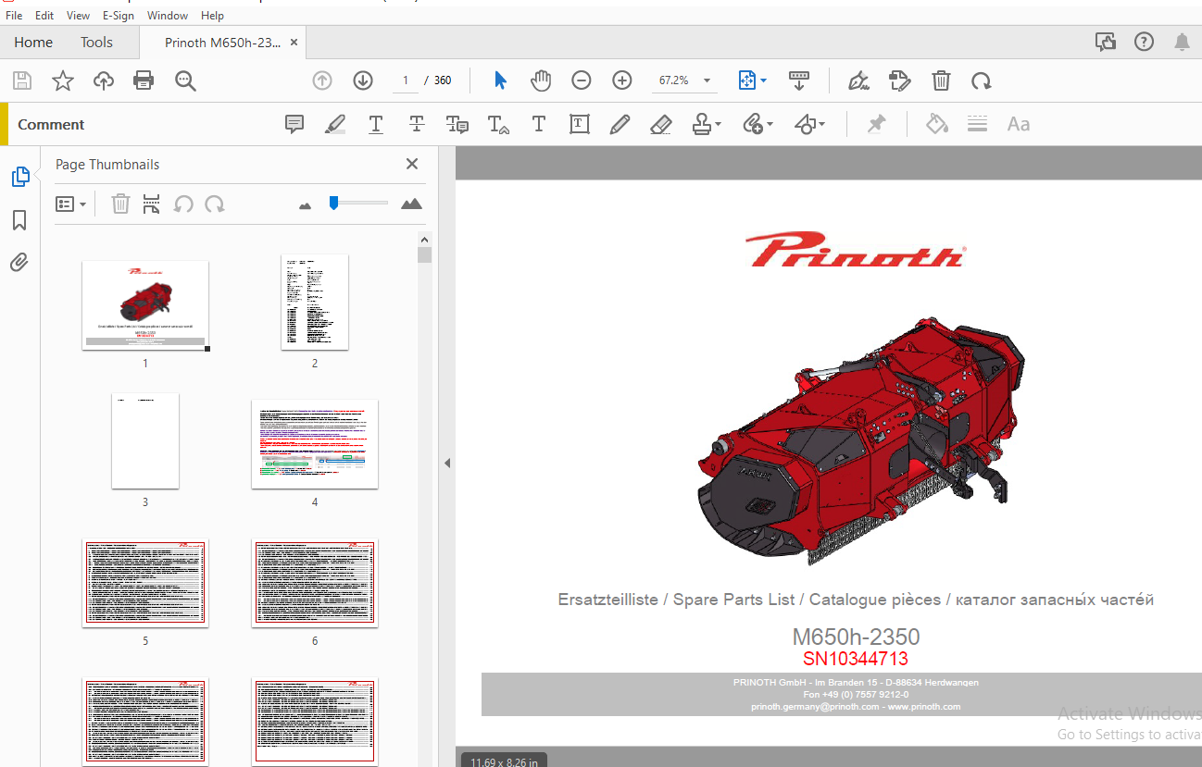Zoom out with minus icon
The height and width of the screenshot is (767, 1202).
582,80
